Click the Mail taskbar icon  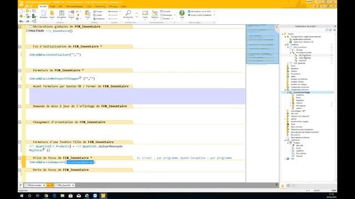(79, 196)
